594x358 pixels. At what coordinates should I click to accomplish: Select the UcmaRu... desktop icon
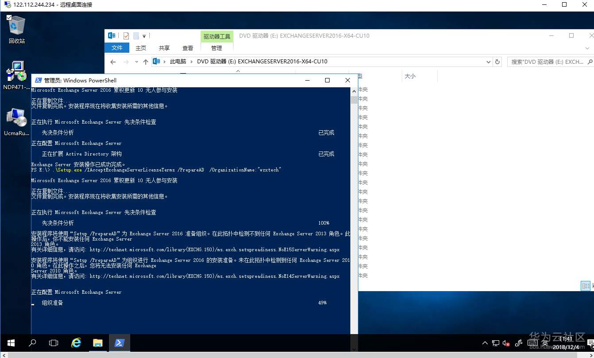(17, 122)
